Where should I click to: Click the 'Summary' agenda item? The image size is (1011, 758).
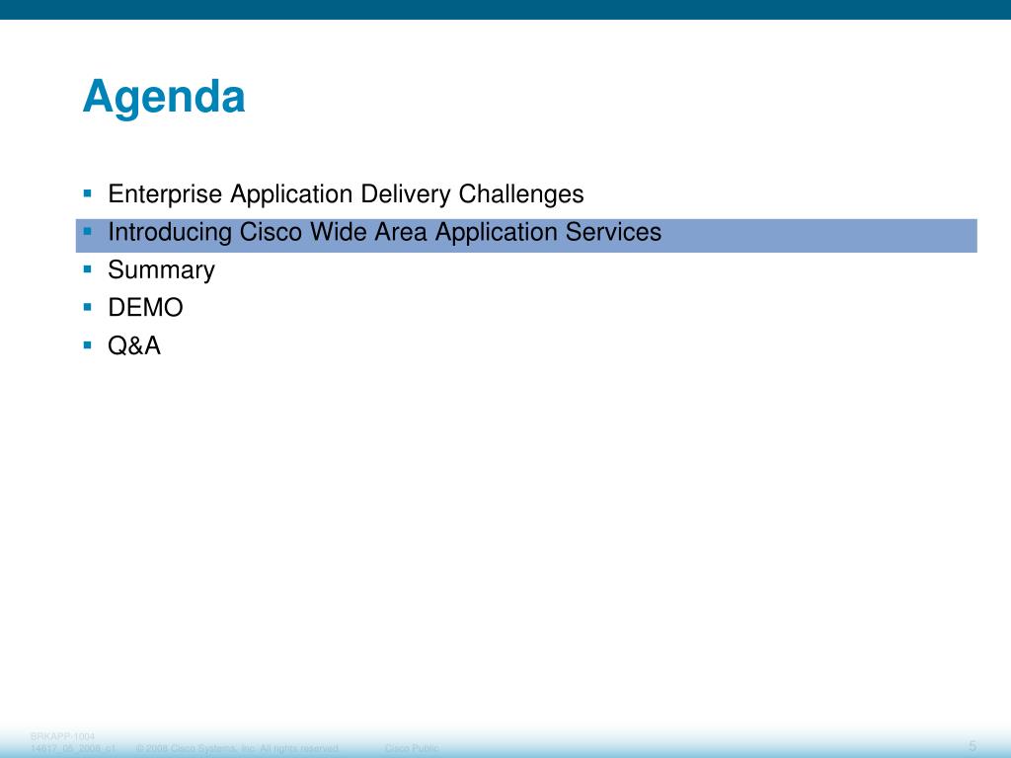point(161,270)
